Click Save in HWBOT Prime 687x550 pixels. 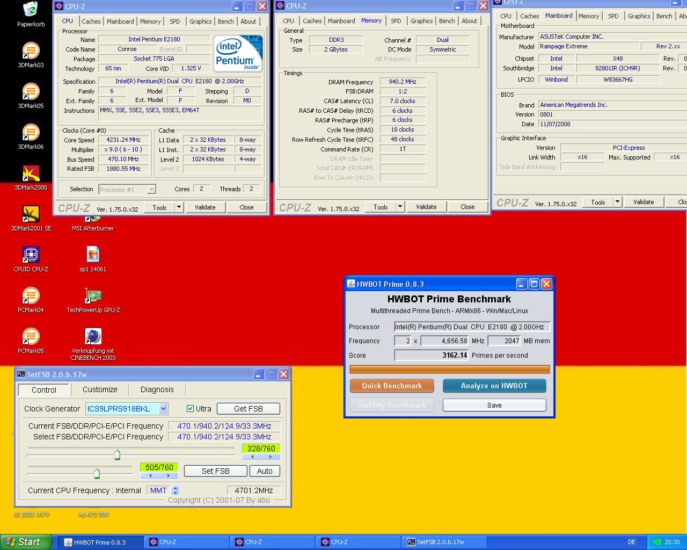click(x=494, y=405)
